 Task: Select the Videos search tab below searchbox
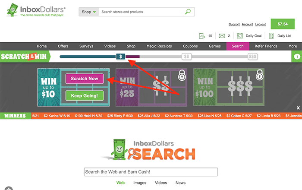(x=161, y=183)
